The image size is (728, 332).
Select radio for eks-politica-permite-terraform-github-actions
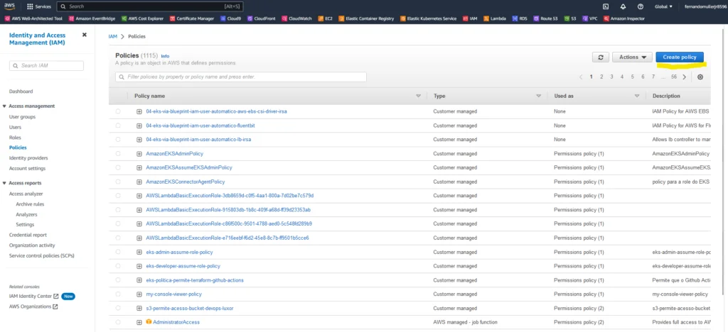pos(118,280)
